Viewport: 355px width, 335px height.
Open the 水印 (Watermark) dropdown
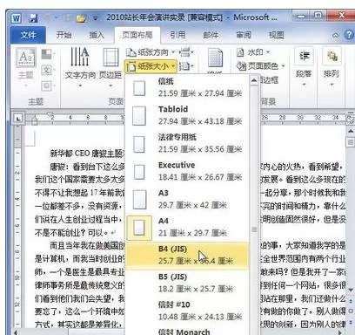click(x=253, y=52)
